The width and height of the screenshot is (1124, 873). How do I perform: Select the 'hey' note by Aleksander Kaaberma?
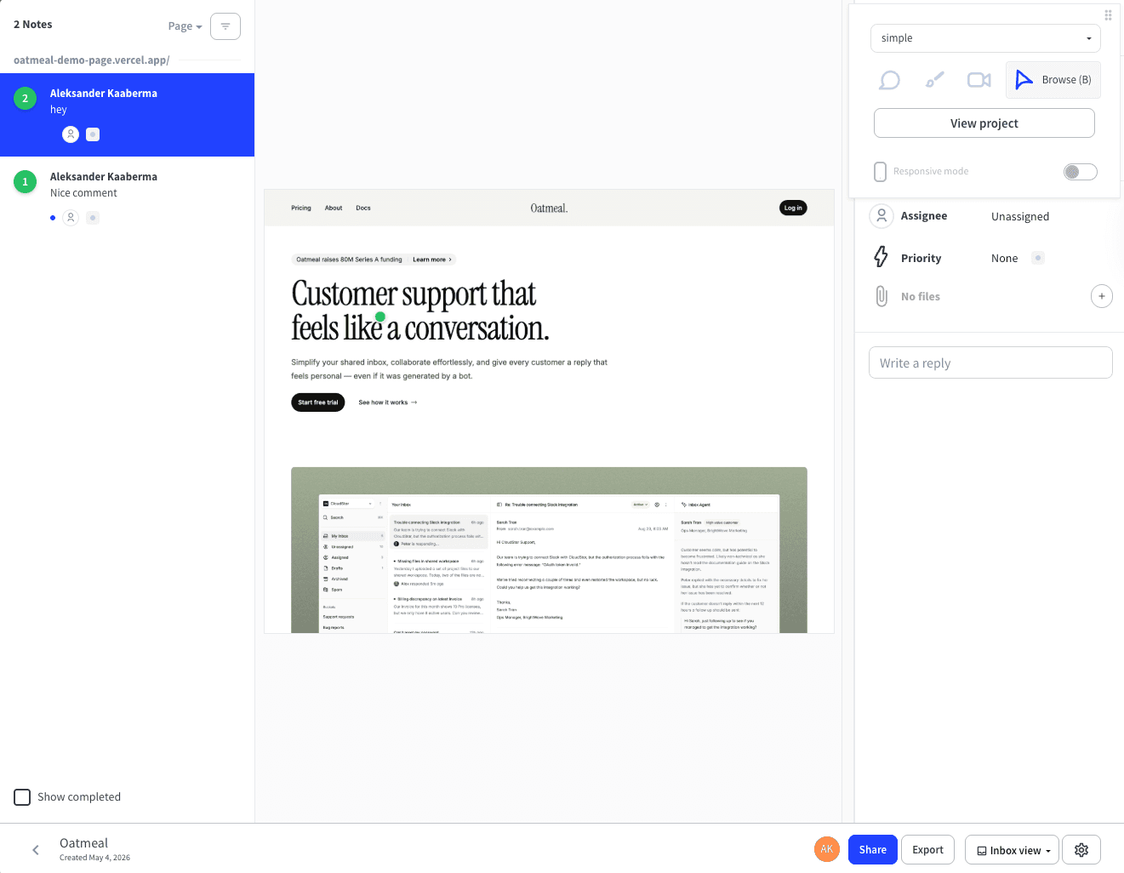coord(127,115)
